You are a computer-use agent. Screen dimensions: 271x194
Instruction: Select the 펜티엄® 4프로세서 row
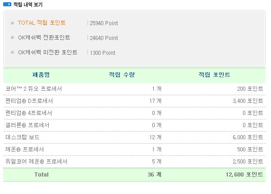134,113
